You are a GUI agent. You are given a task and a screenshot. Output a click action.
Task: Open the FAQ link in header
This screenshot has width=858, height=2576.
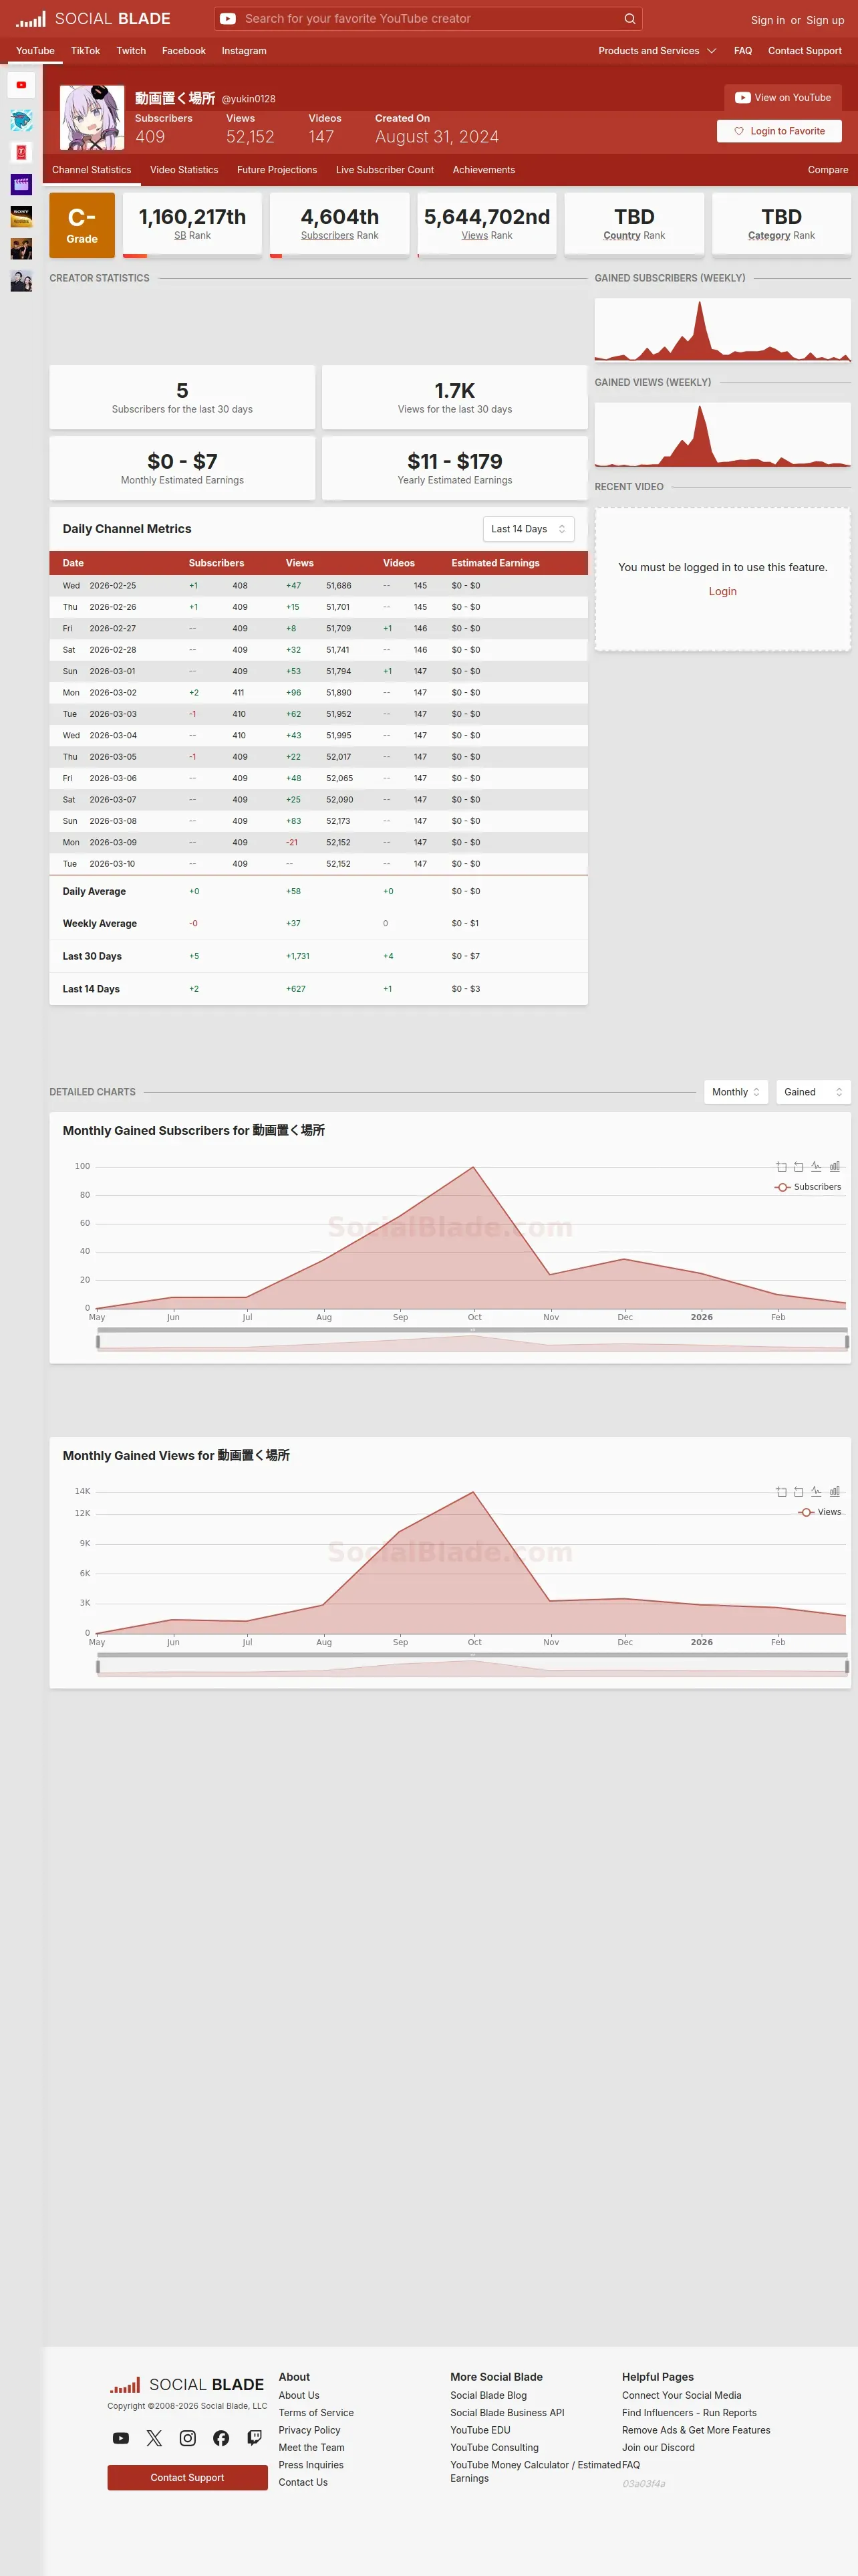coord(743,51)
